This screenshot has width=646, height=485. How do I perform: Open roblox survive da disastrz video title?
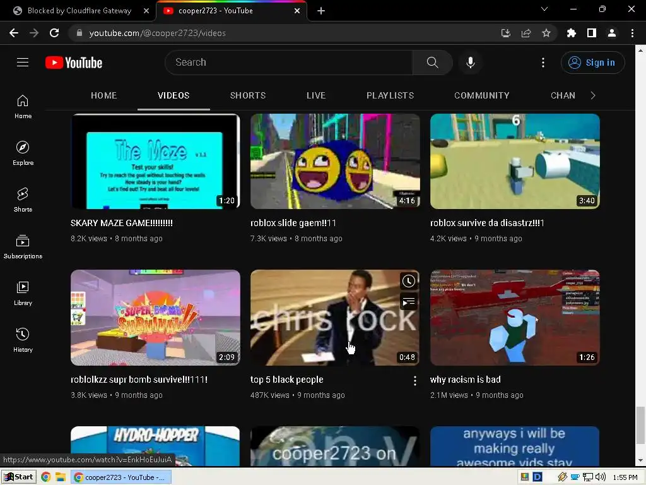[x=487, y=223]
